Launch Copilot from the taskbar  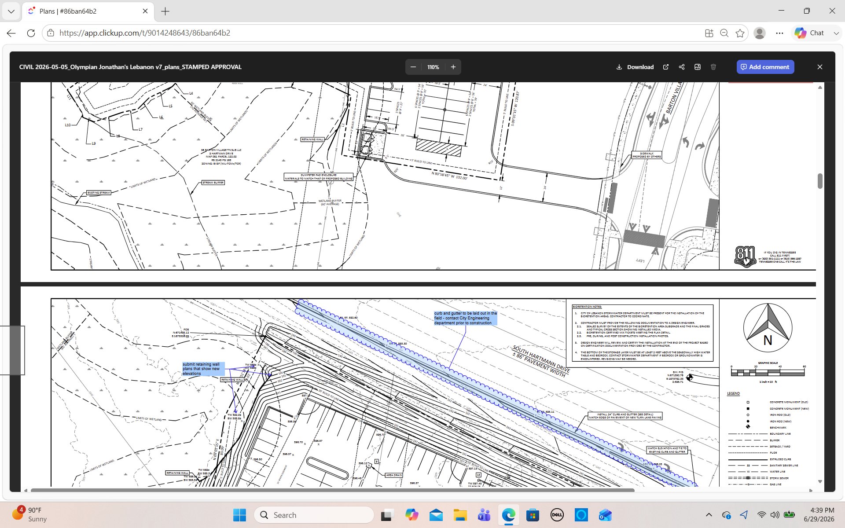(x=411, y=515)
